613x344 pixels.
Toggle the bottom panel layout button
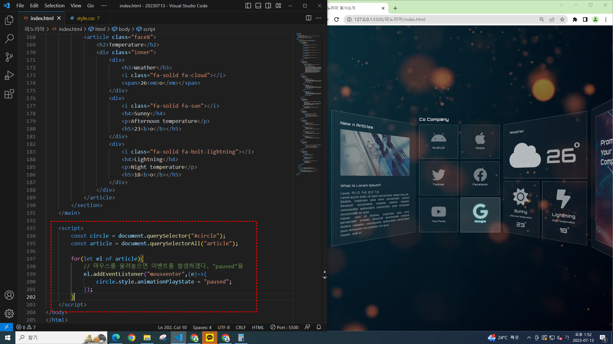[258, 6]
